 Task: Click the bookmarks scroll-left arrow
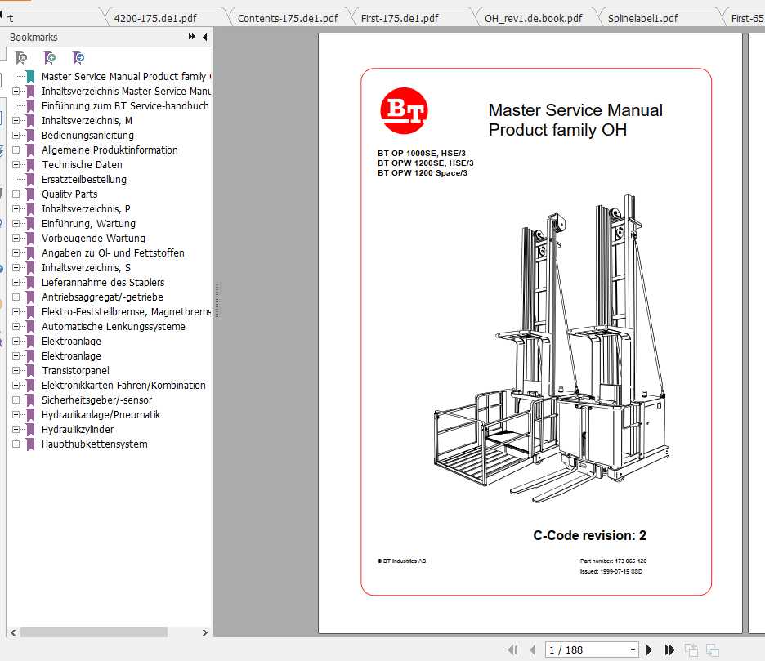pyautogui.click(x=13, y=632)
